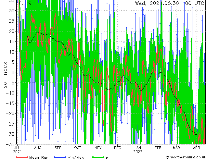Click the y-axis value '5'
This screenshot has height=159, width=206.
13,62
